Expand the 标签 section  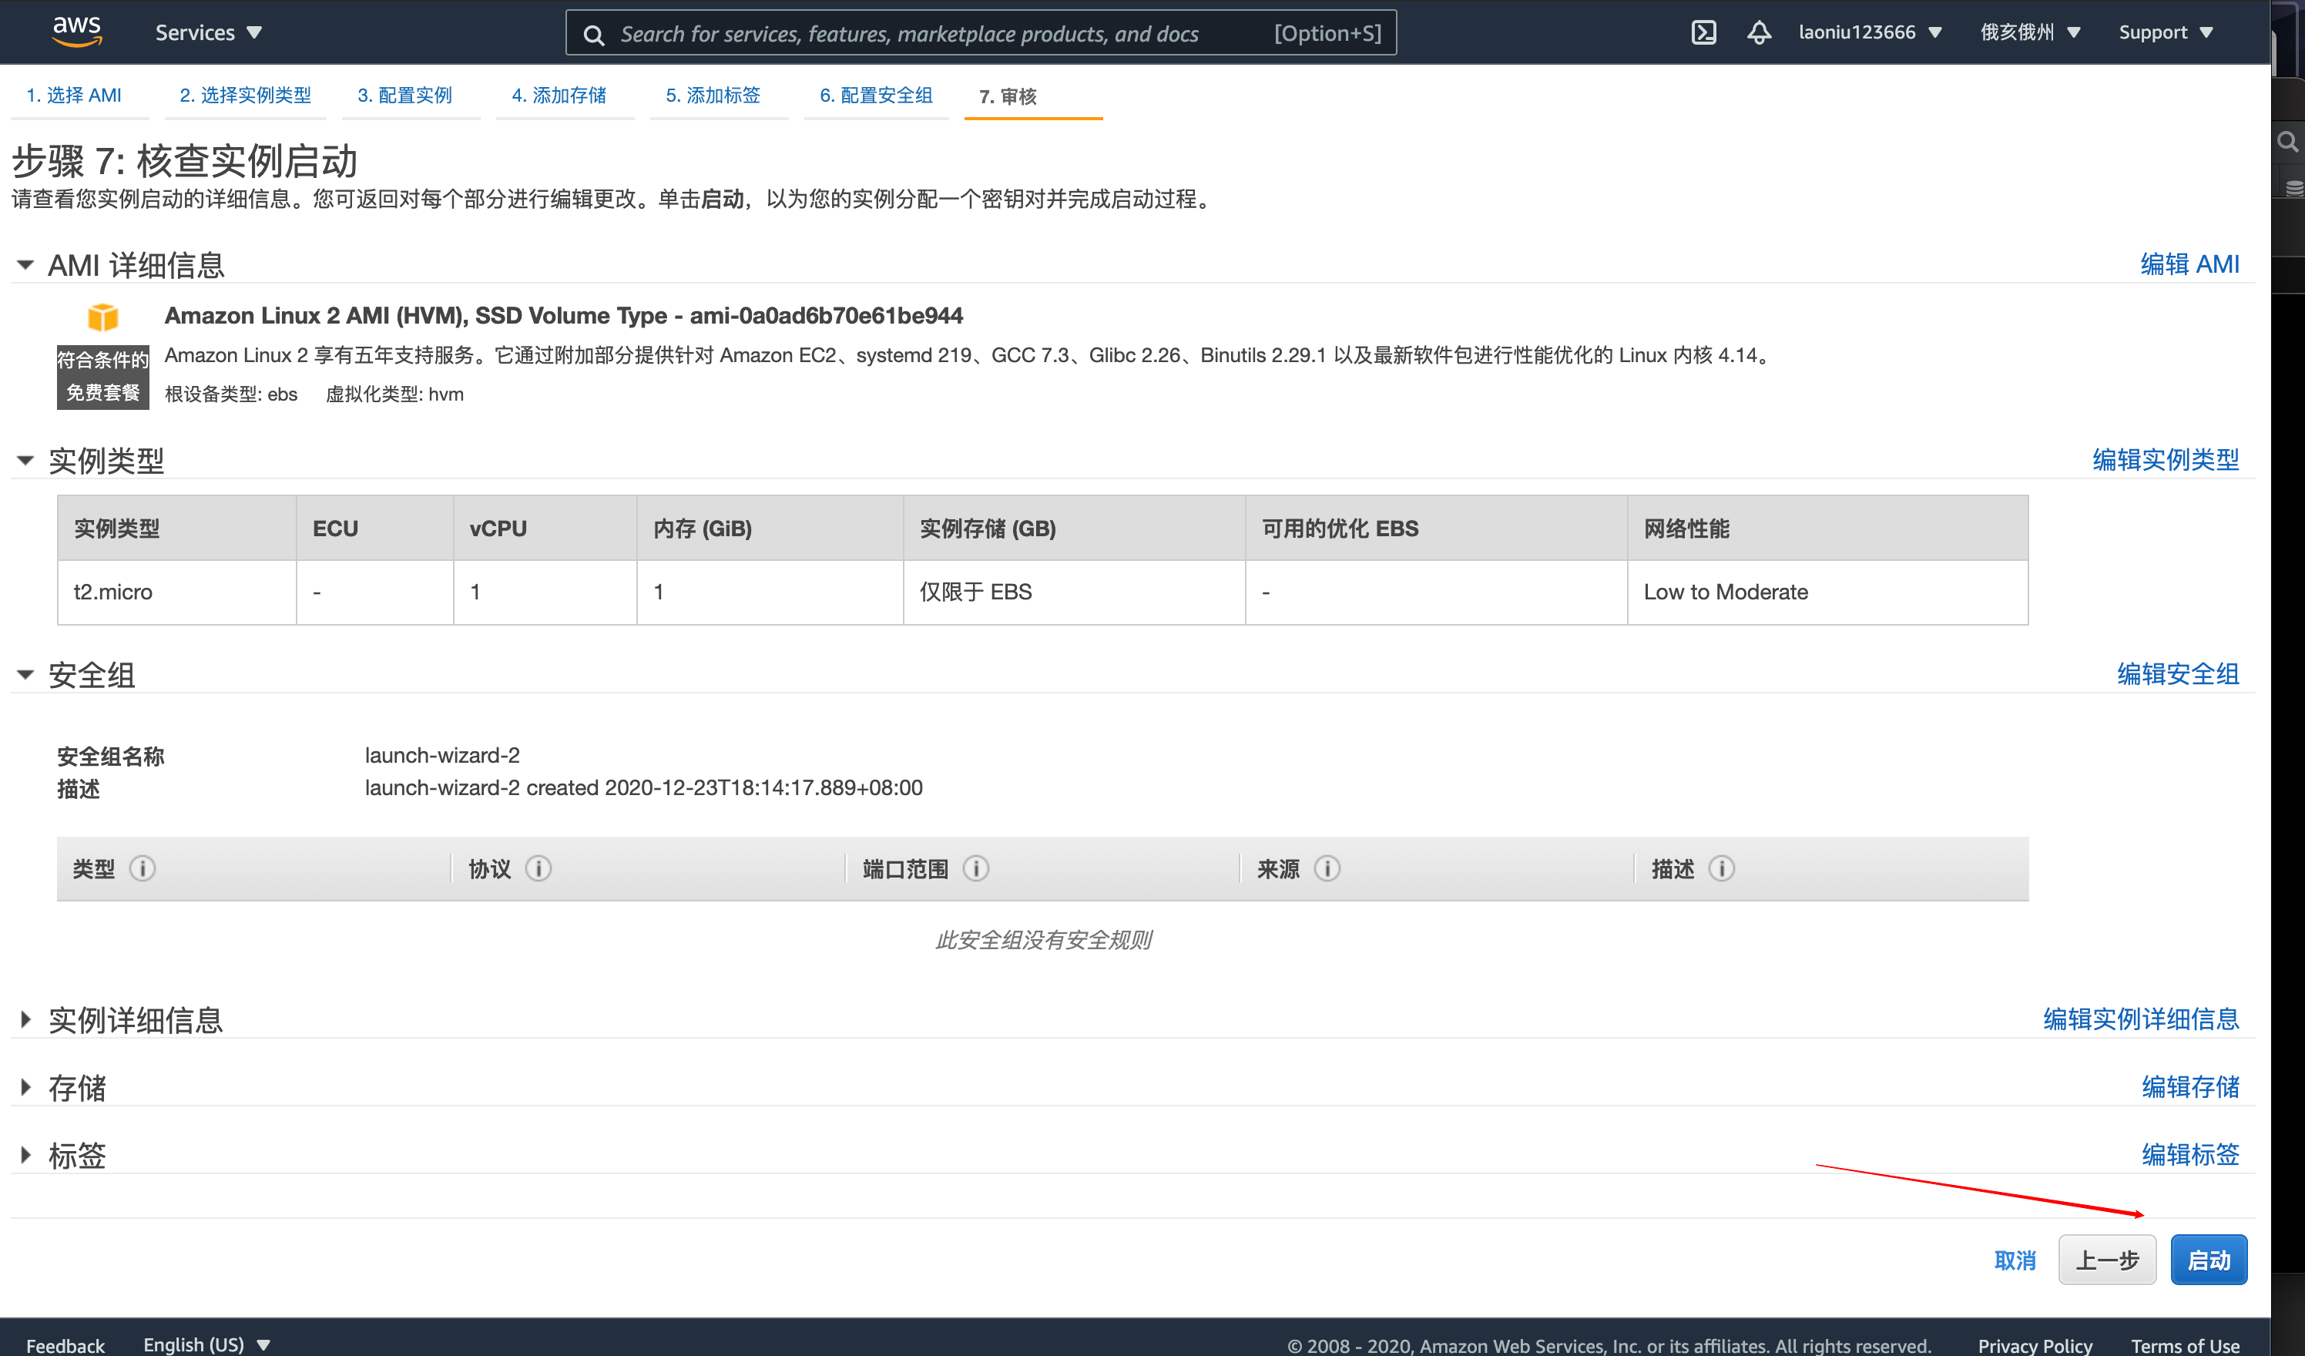point(25,1155)
